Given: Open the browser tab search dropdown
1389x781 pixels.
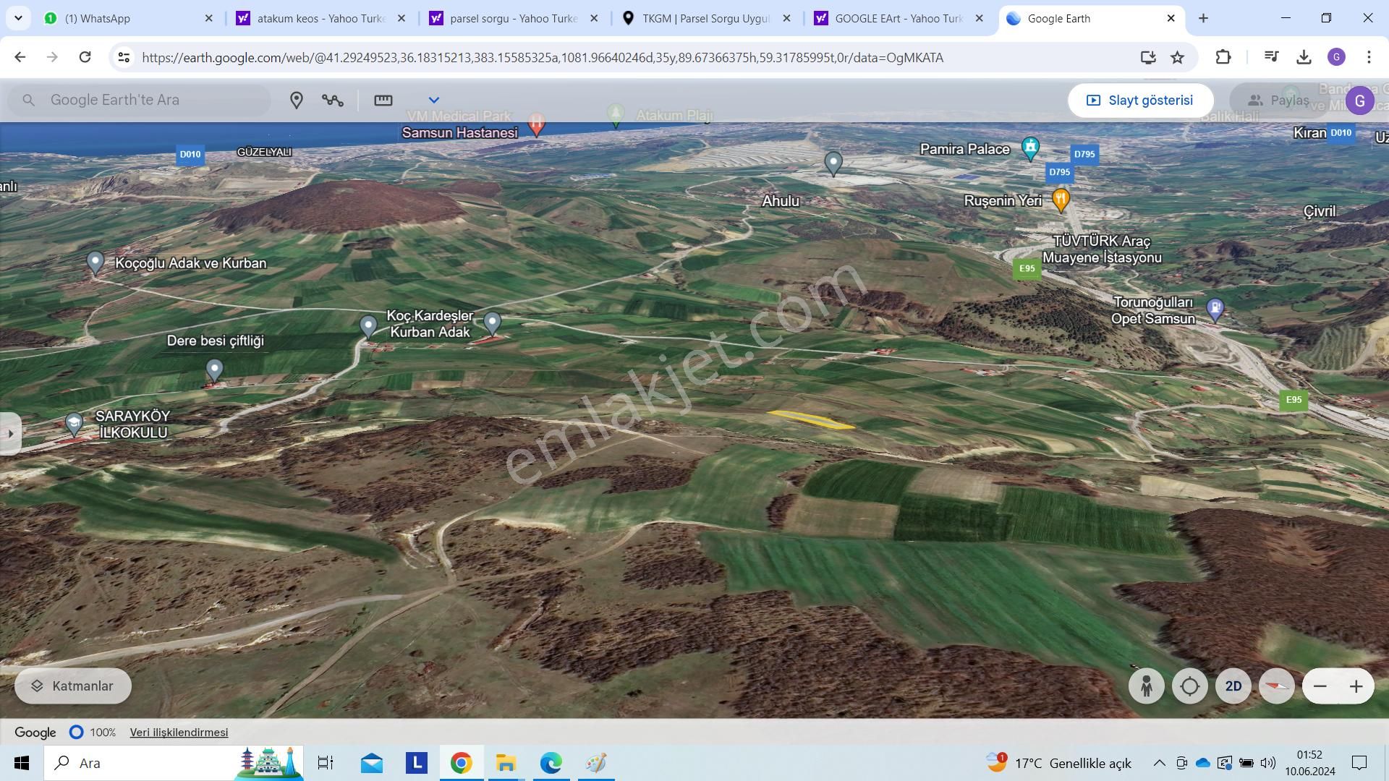Looking at the screenshot, I should tap(18, 18).
